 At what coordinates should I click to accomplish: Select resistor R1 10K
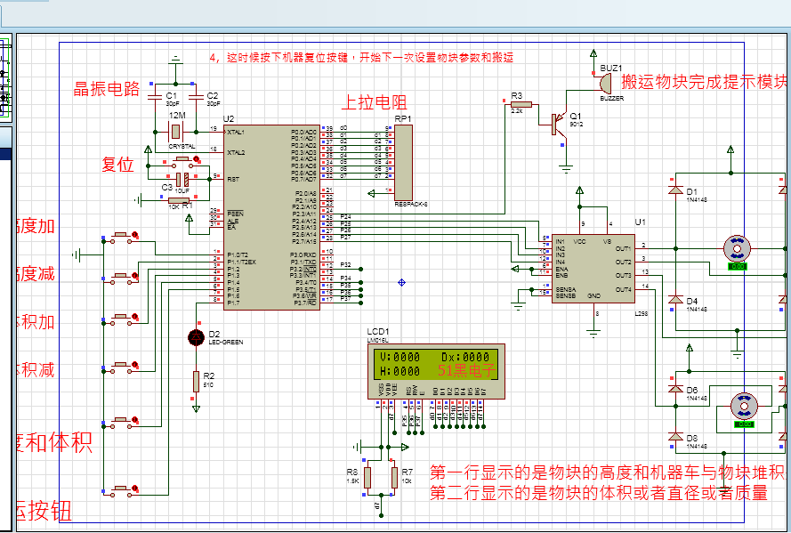click(179, 201)
